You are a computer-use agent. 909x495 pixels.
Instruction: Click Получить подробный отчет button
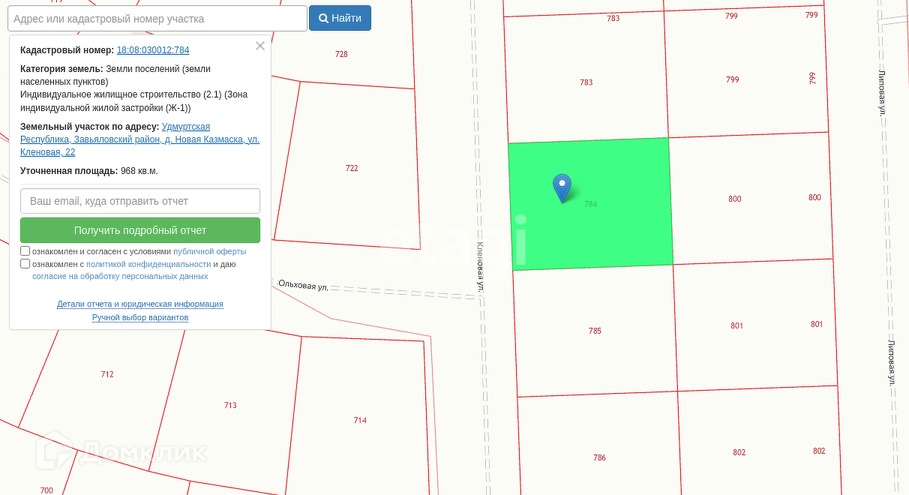coord(140,230)
